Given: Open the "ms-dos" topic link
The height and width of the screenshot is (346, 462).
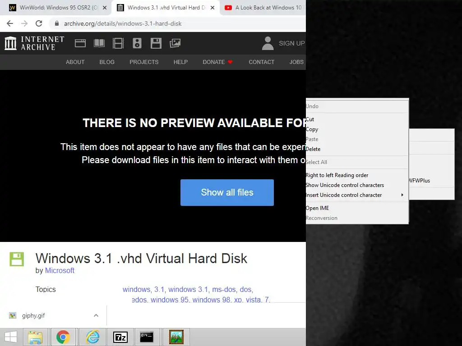Looking at the screenshot, I should click(224, 289).
